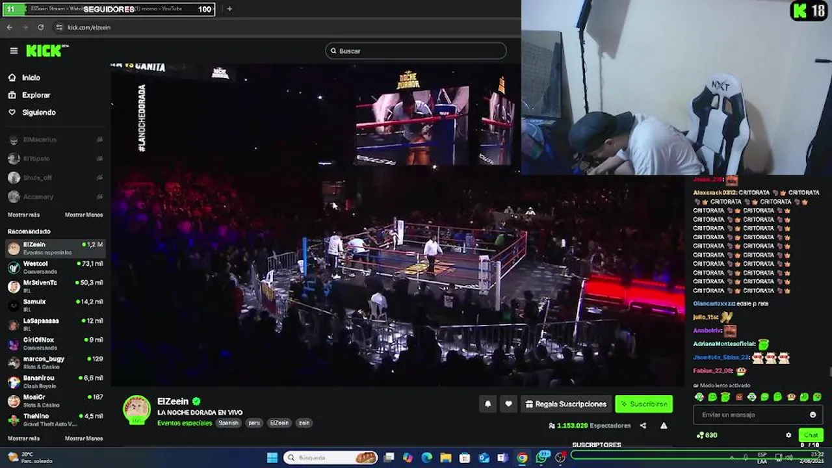Click the green Suscribirse button
This screenshot has height=468, width=832.
click(643, 404)
